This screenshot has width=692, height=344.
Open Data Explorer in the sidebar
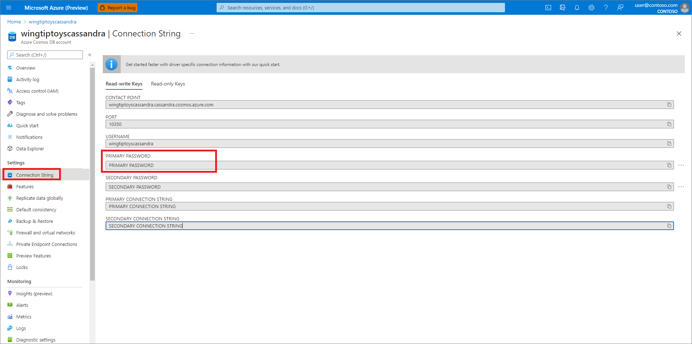(x=30, y=148)
